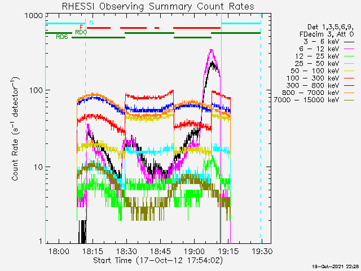This screenshot has width=361, height=271.
Task: Click the '18:30' x-axis tick label
Action: [126, 251]
